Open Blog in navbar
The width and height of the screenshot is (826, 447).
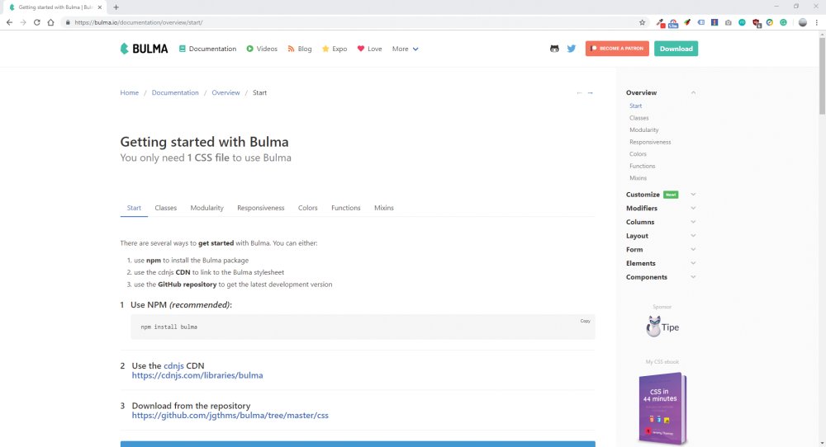tap(299, 49)
